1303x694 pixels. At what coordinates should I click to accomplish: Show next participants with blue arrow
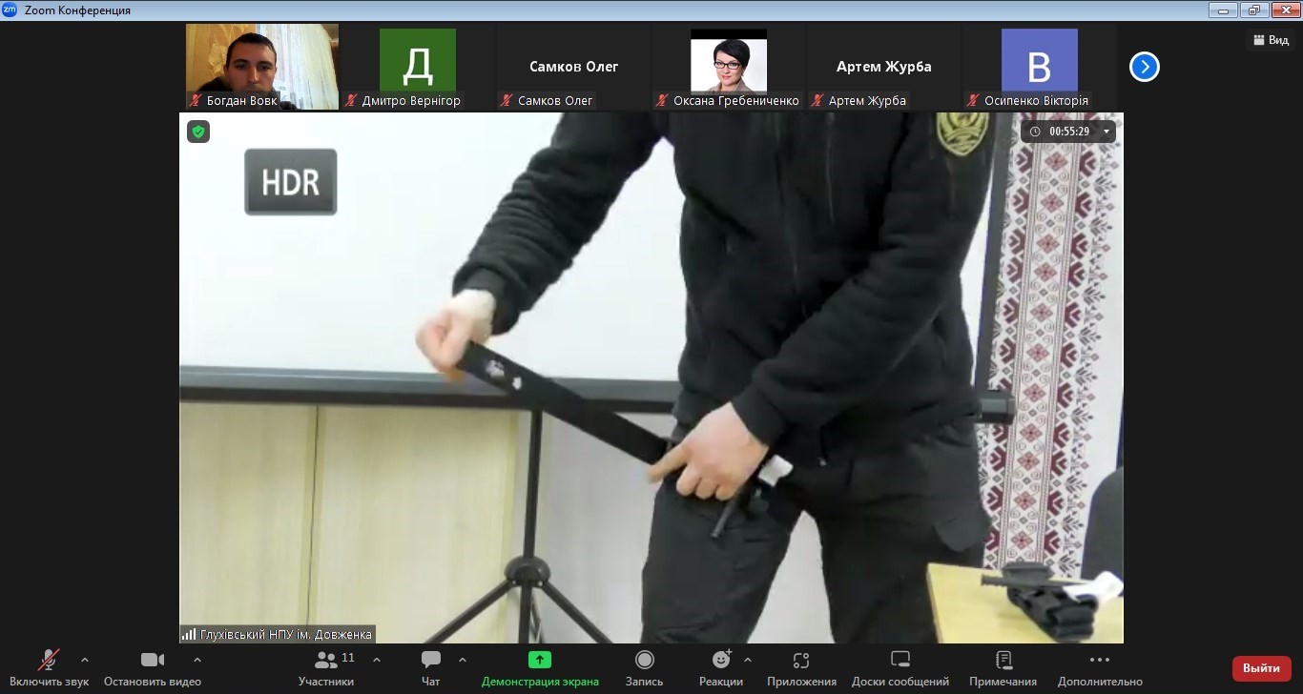(1144, 67)
